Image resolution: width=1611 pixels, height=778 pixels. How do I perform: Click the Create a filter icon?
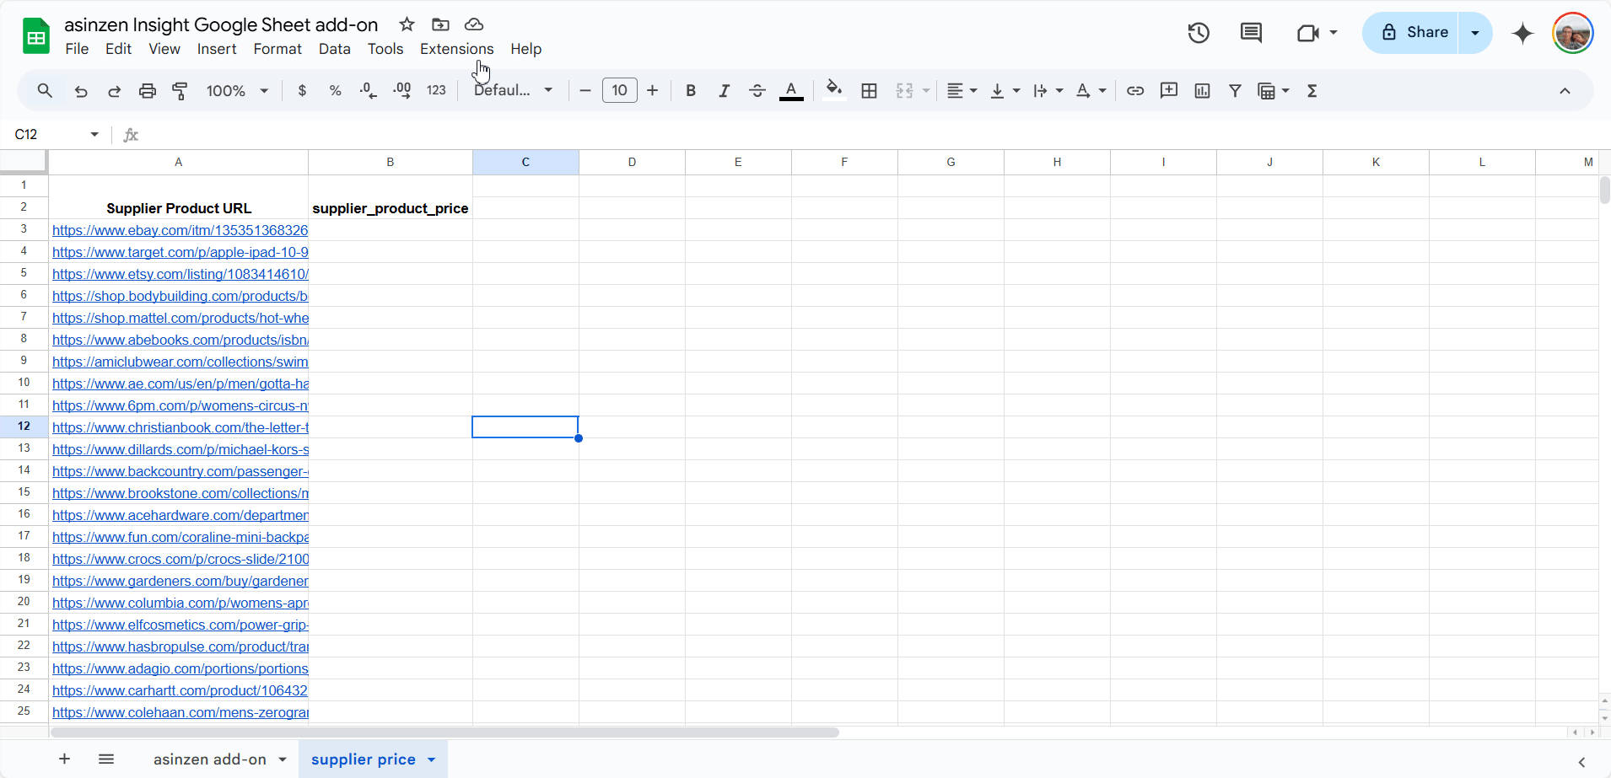point(1235,91)
